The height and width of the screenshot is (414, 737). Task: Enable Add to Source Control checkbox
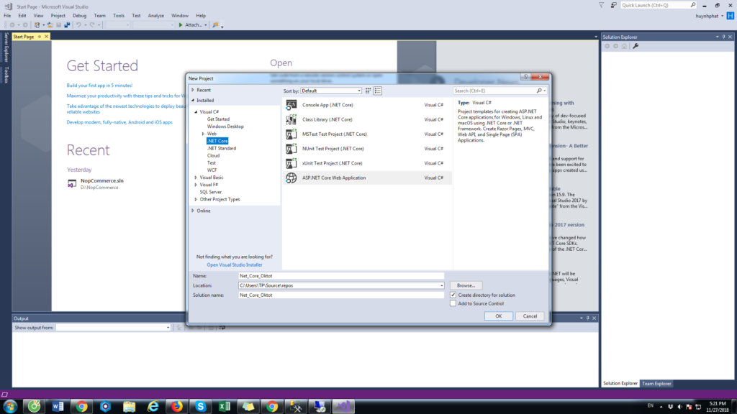pyautogui.click(x=453, y=303)
